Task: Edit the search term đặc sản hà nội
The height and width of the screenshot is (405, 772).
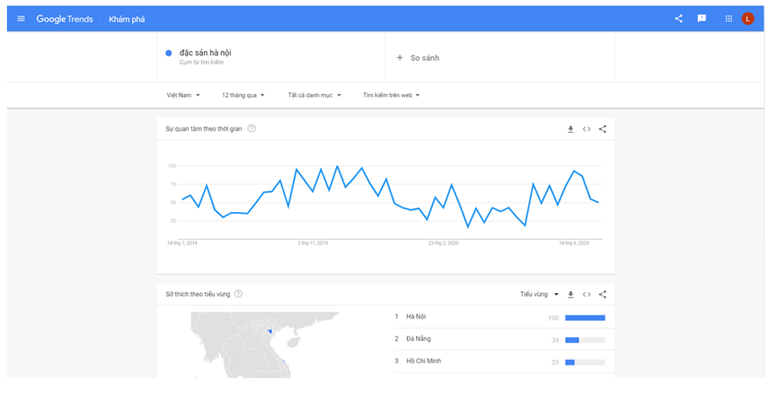Action: (205, 52)
